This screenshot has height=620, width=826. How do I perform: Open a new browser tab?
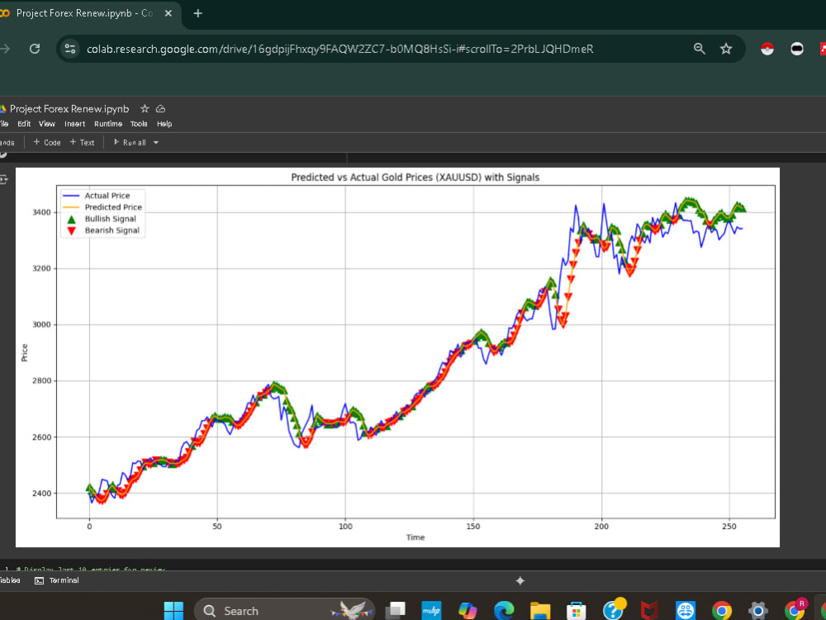click(x=197, y=13)
